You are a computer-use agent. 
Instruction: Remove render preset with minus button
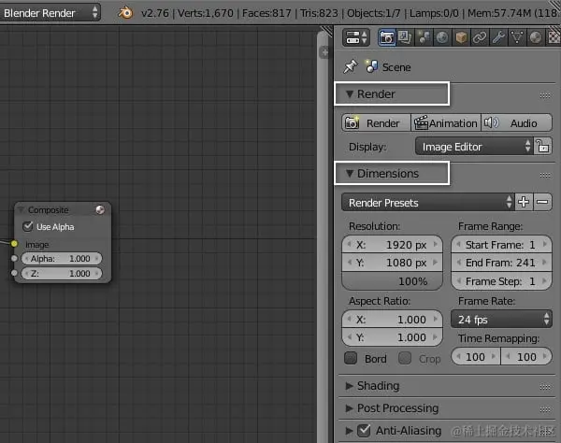[542, 203]
